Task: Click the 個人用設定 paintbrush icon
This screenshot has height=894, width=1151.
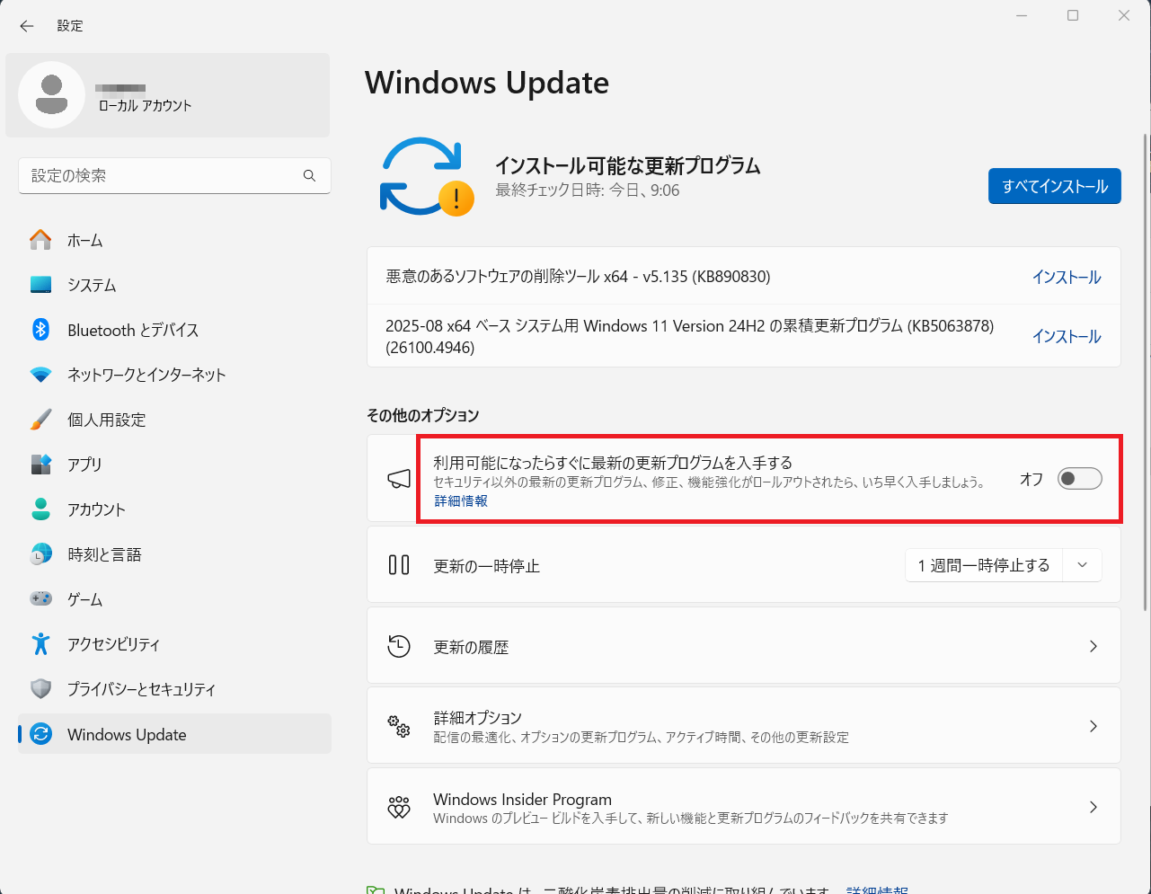Action: 40,420
